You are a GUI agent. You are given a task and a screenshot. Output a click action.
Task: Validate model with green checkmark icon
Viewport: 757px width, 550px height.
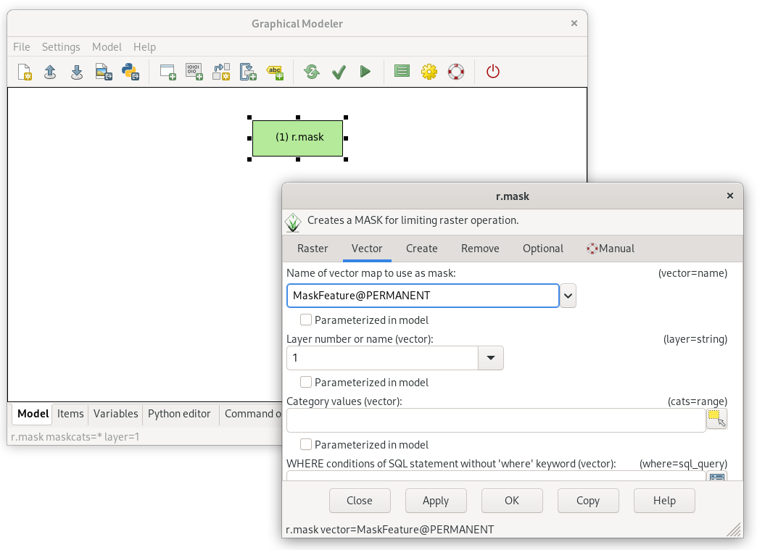pyautogui.click(x=339, y=72)
